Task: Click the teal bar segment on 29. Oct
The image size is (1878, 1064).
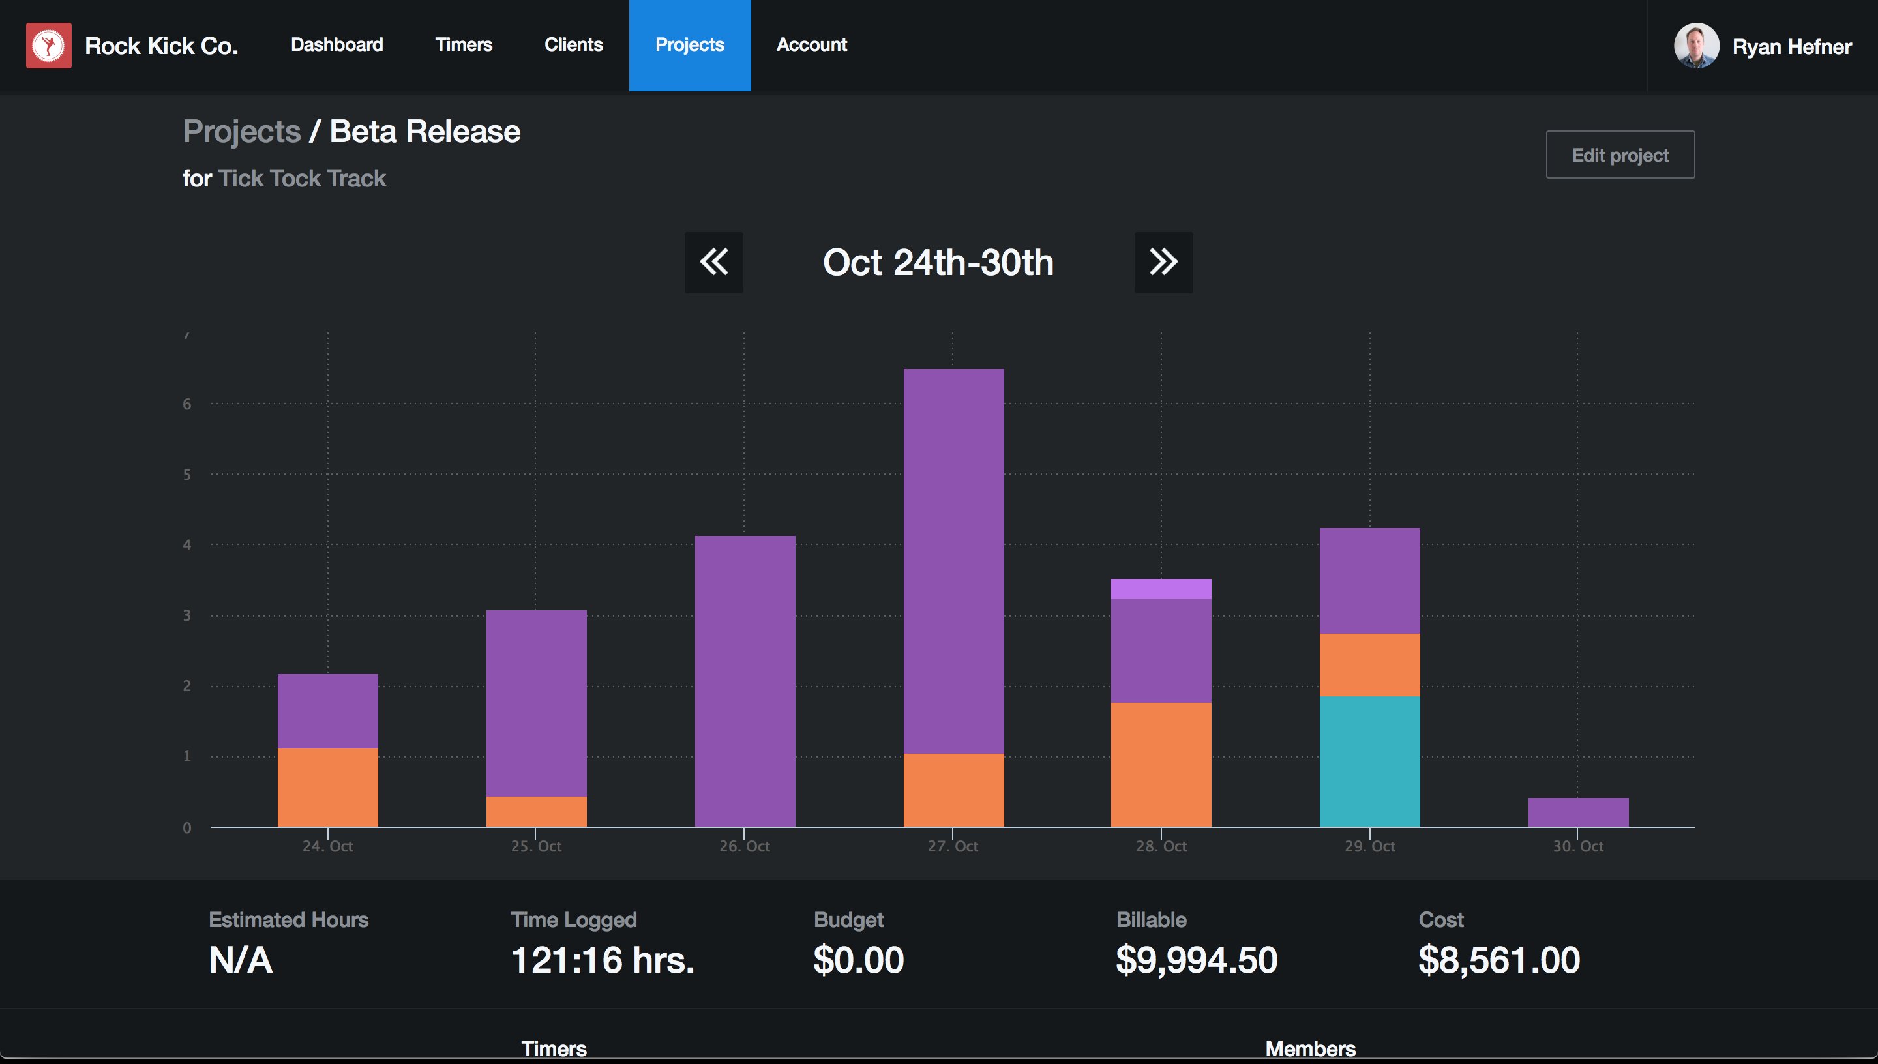Action: pyautogui.click(x=1369, y=761)
